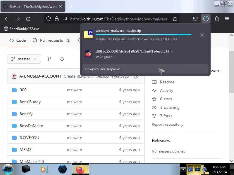Click the vertical scrollbar thumb
The image size is (234, 175).
[x=231, y=72]
